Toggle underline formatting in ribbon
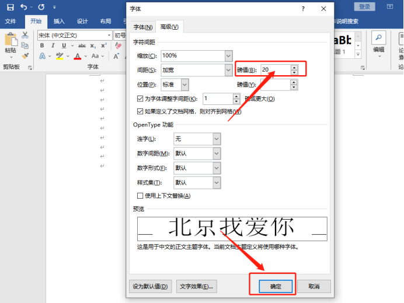 tap(64, 45)
